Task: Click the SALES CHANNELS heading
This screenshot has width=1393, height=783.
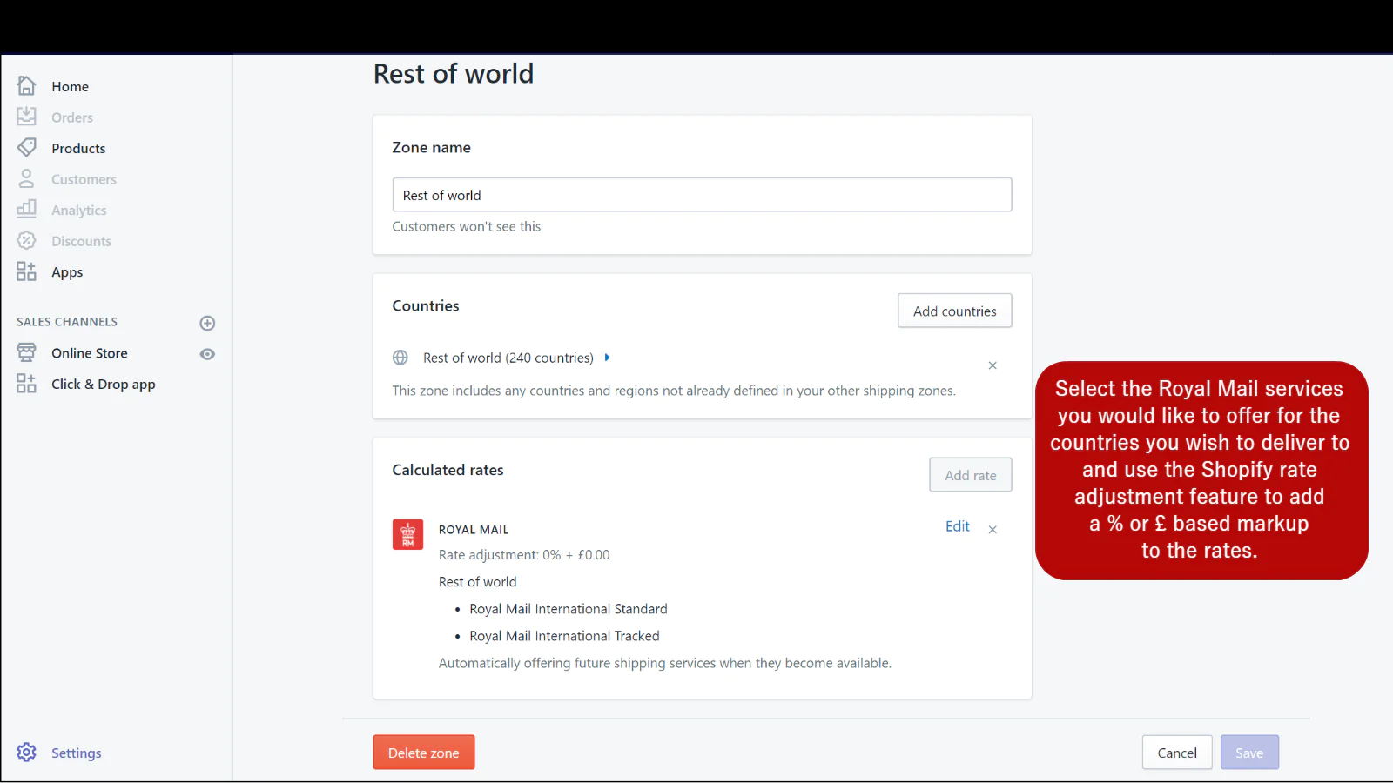Action: pos(67,322)
